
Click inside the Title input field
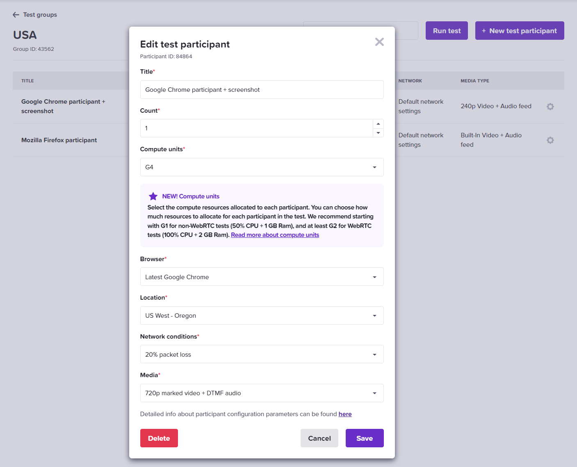click(x=262, y=89)
